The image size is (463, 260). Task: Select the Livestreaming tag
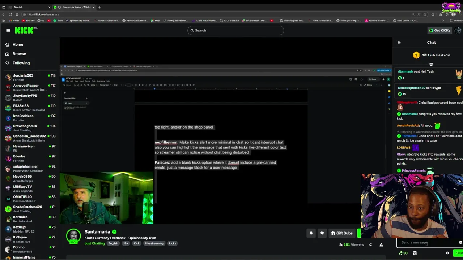(x=154, y=243)
